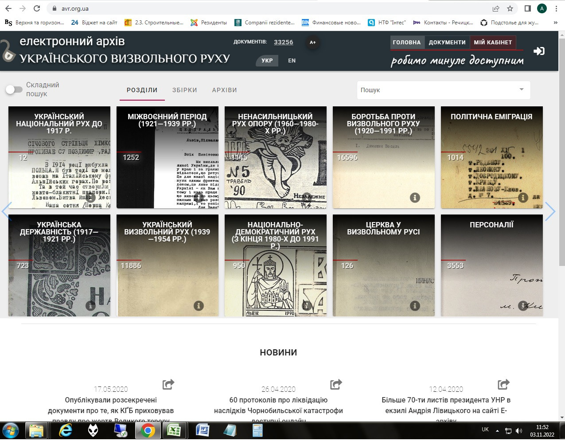Open info icon on Український національний рух card

coord(90,198)
